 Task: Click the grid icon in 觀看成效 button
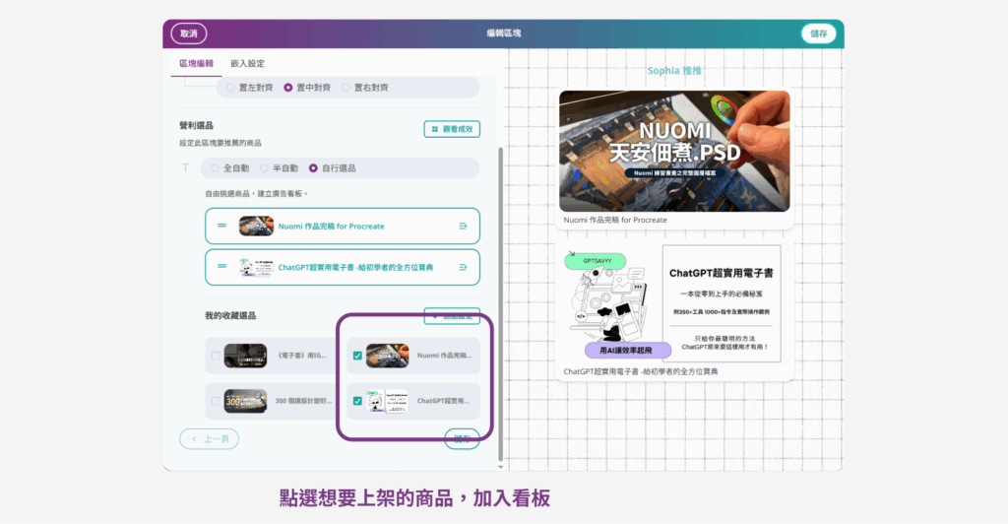pyautogui.click(x=435, y=129)
